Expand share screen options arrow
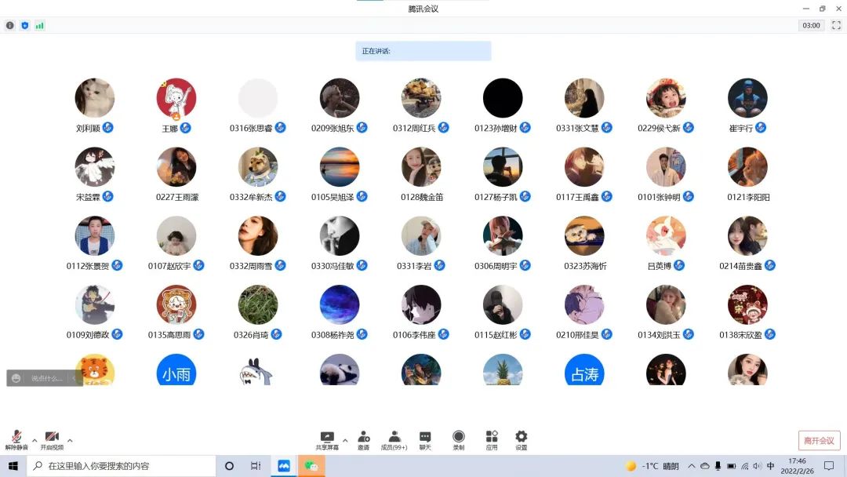Screen dimensions: 847x477 click(x=345, y=440)
